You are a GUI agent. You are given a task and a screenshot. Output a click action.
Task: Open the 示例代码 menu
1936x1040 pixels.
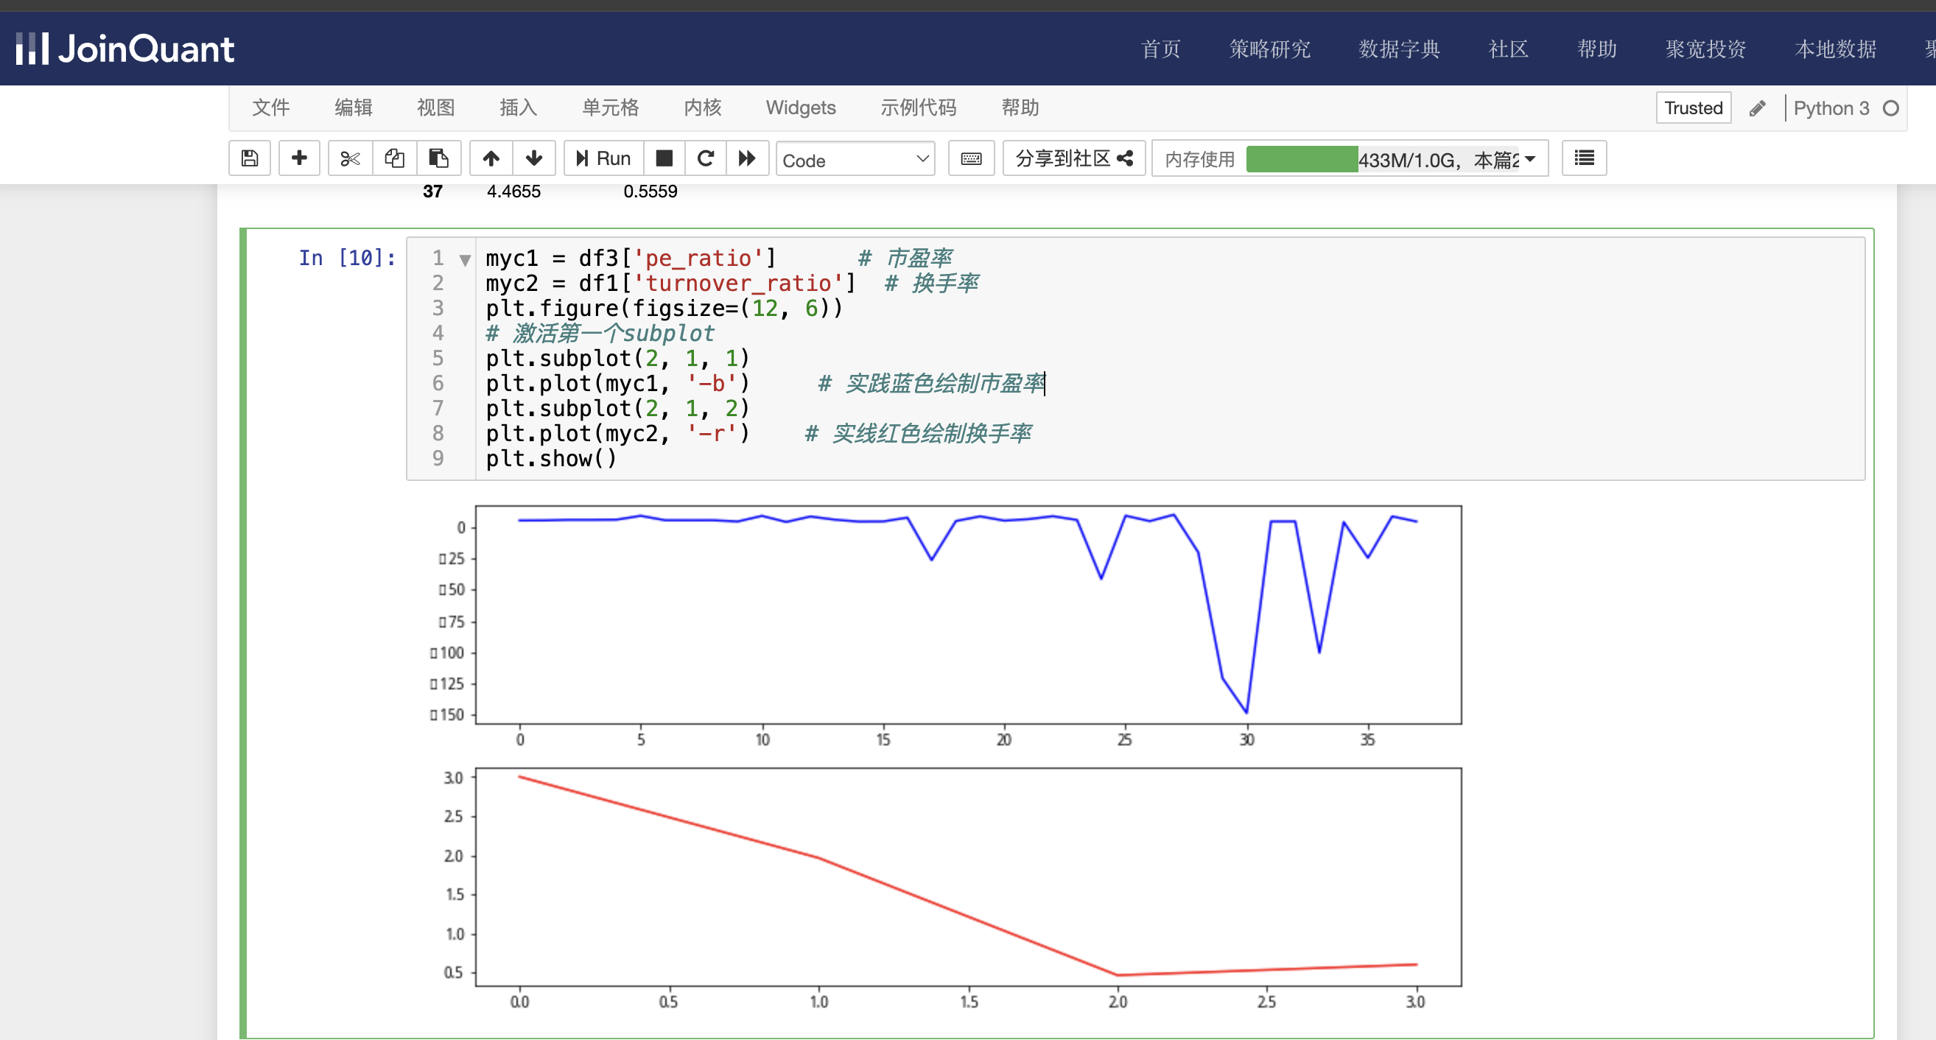point(919,108)
